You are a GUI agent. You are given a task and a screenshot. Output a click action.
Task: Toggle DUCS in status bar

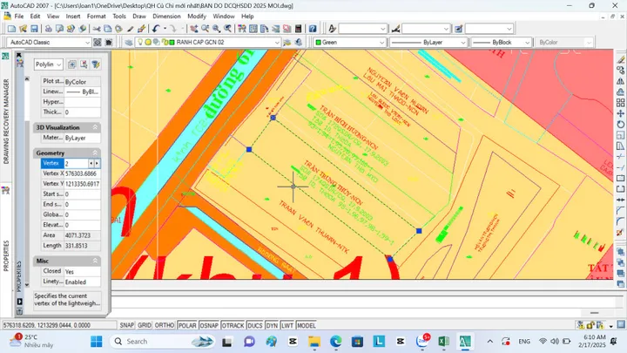point(254,325)
